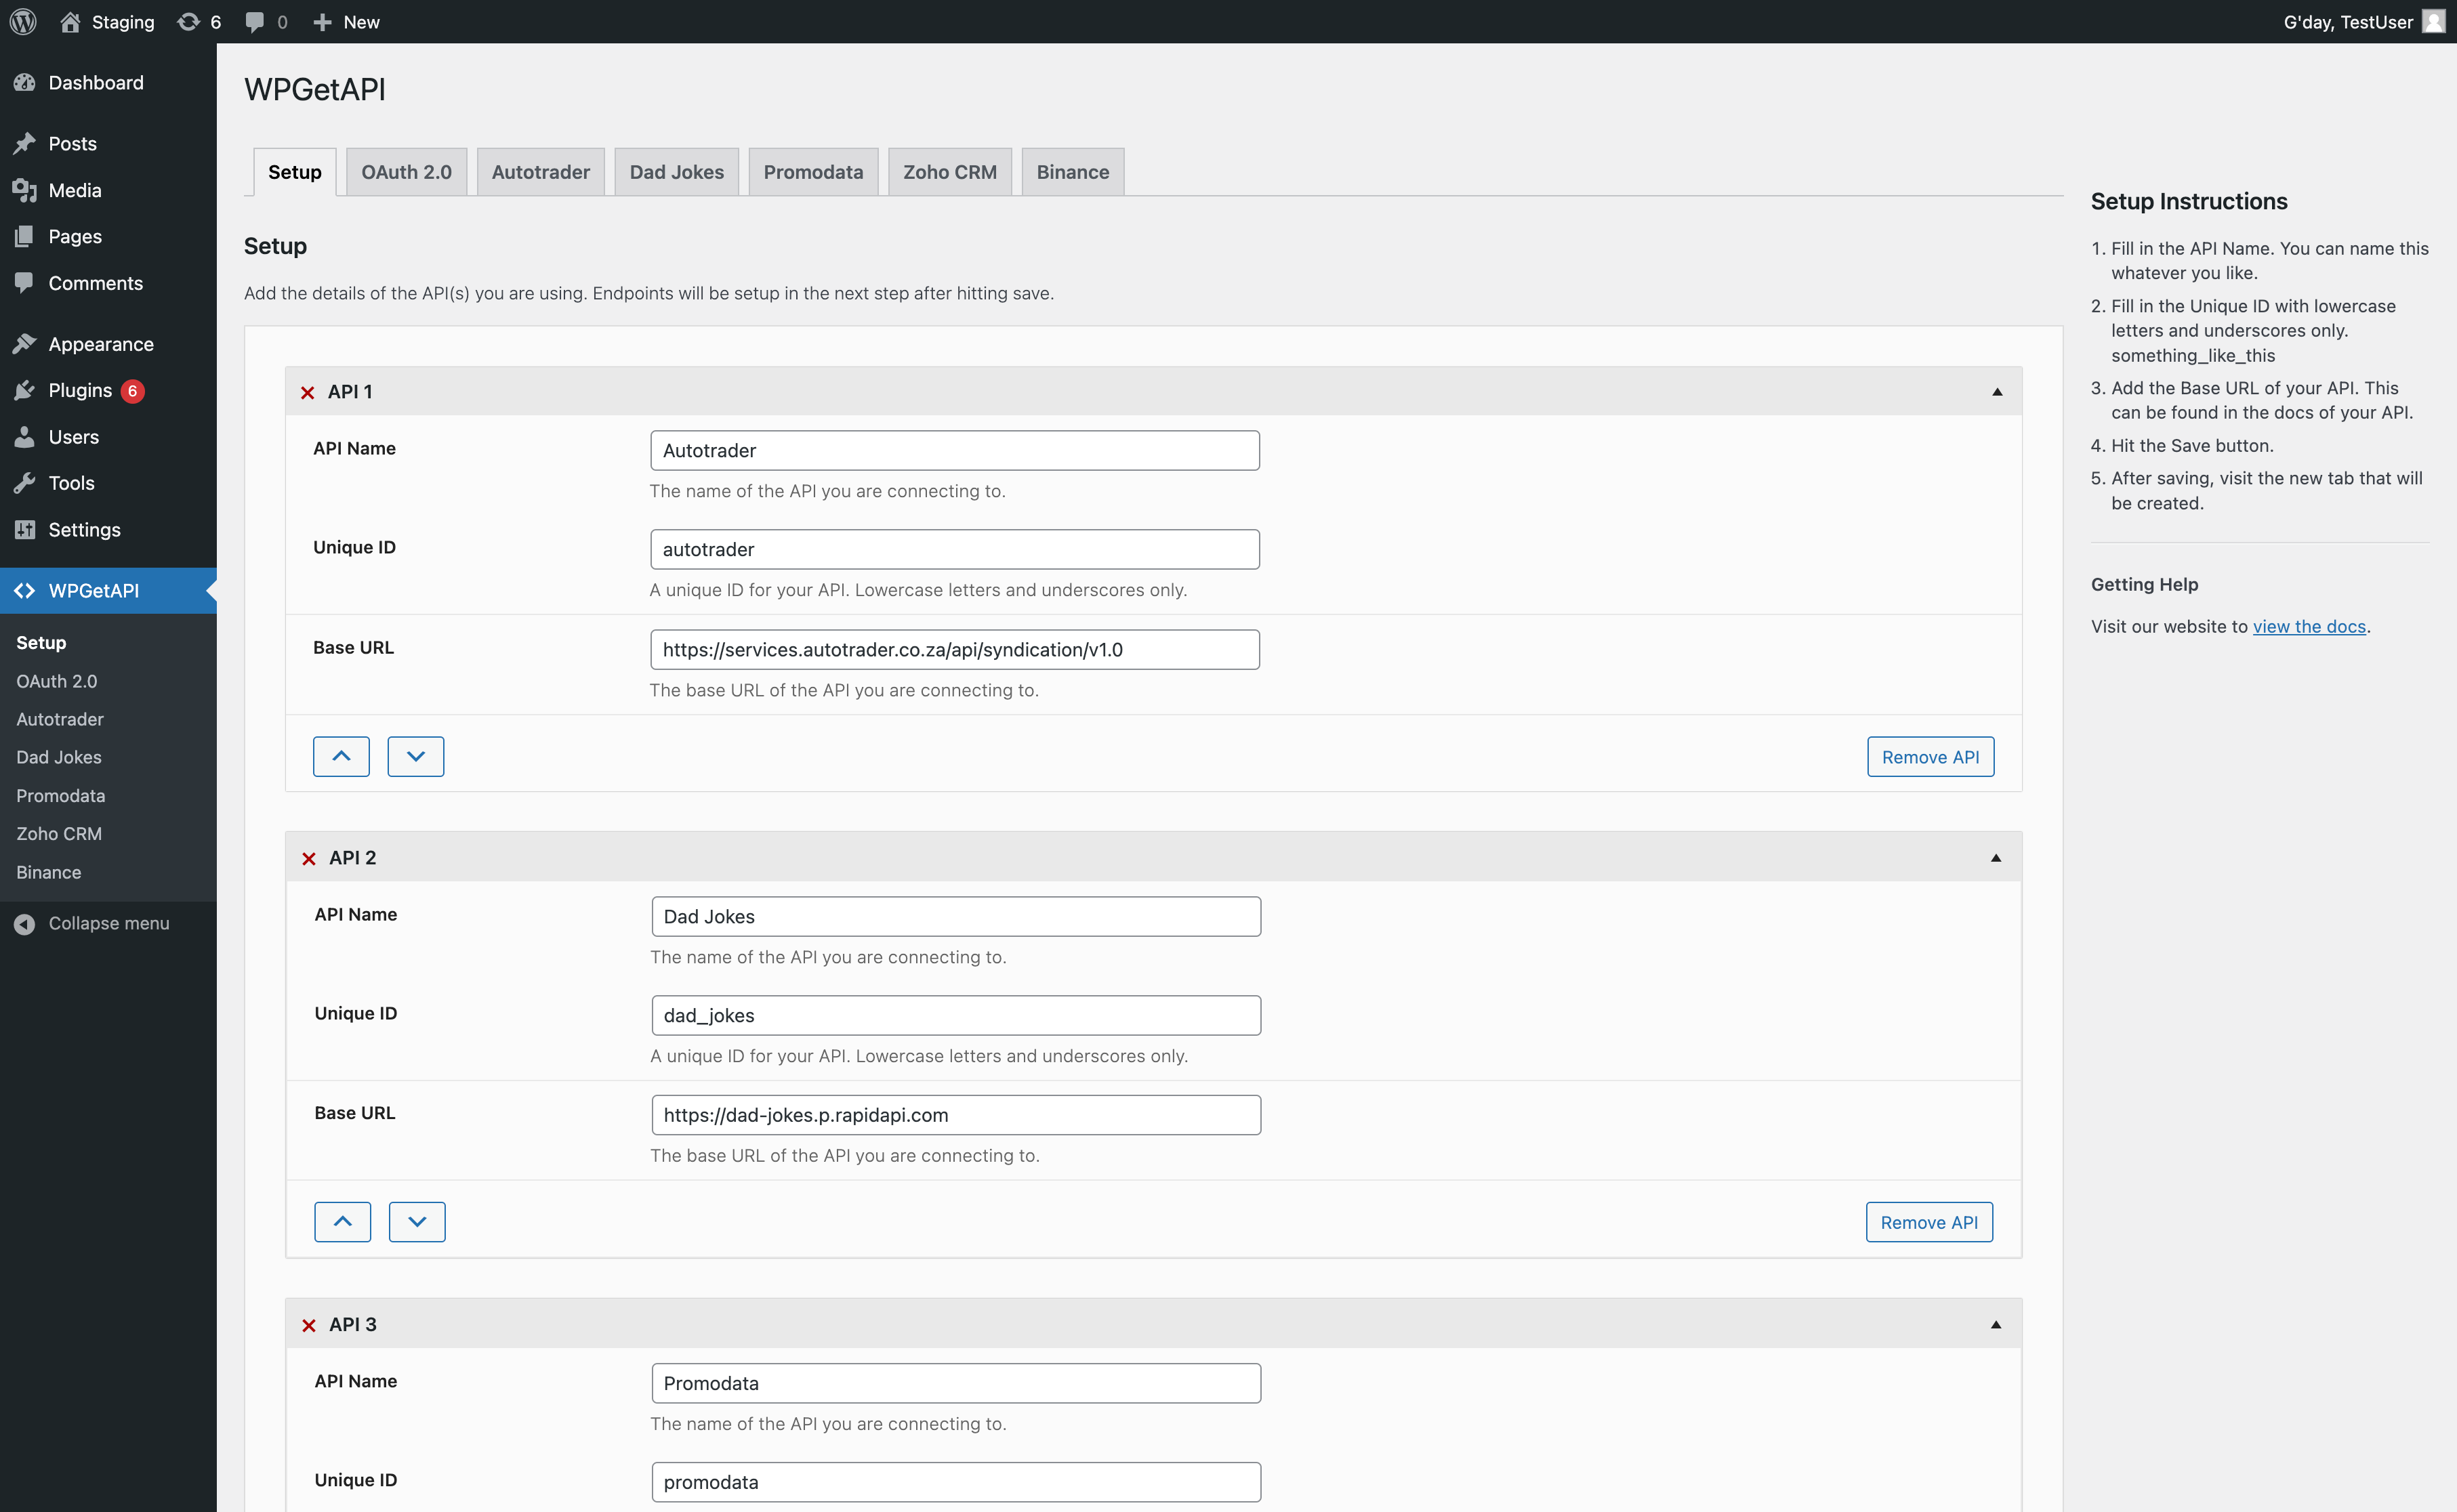Open the Dad Jokes tab
The width and height of the screenshot is (2457, 1512).
[677, 172]
